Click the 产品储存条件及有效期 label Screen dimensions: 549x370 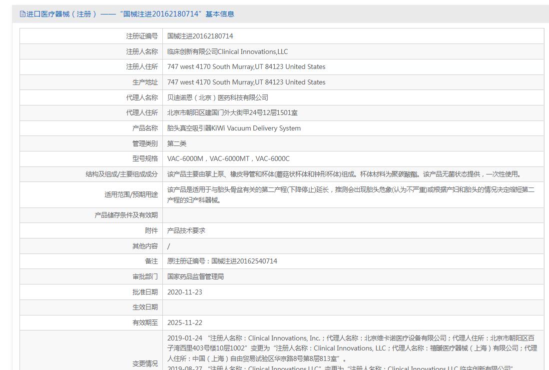click(126, 215)
